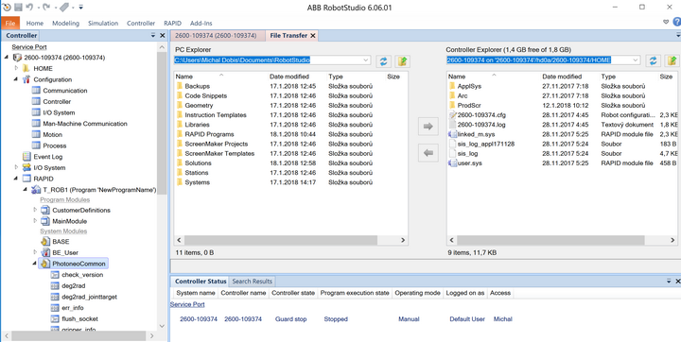Refresh the PC Explorer file list
This screenshot has width=681, height=342.
click(383, 61)
